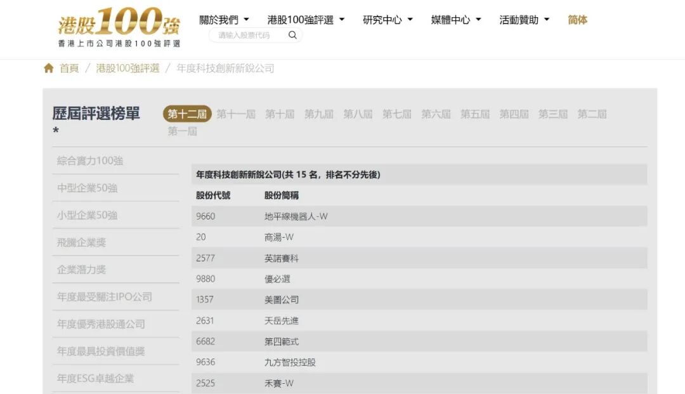Image resolution: width=685 pixels, height=394 pixels.
Task: Click stock name 商湯-W
Action: click(278, 237)
